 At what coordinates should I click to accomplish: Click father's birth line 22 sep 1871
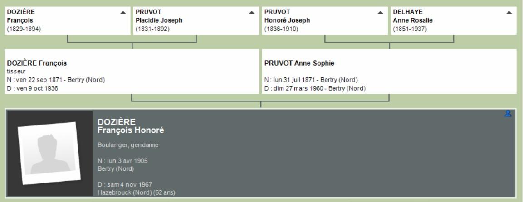tap(56, 80)
